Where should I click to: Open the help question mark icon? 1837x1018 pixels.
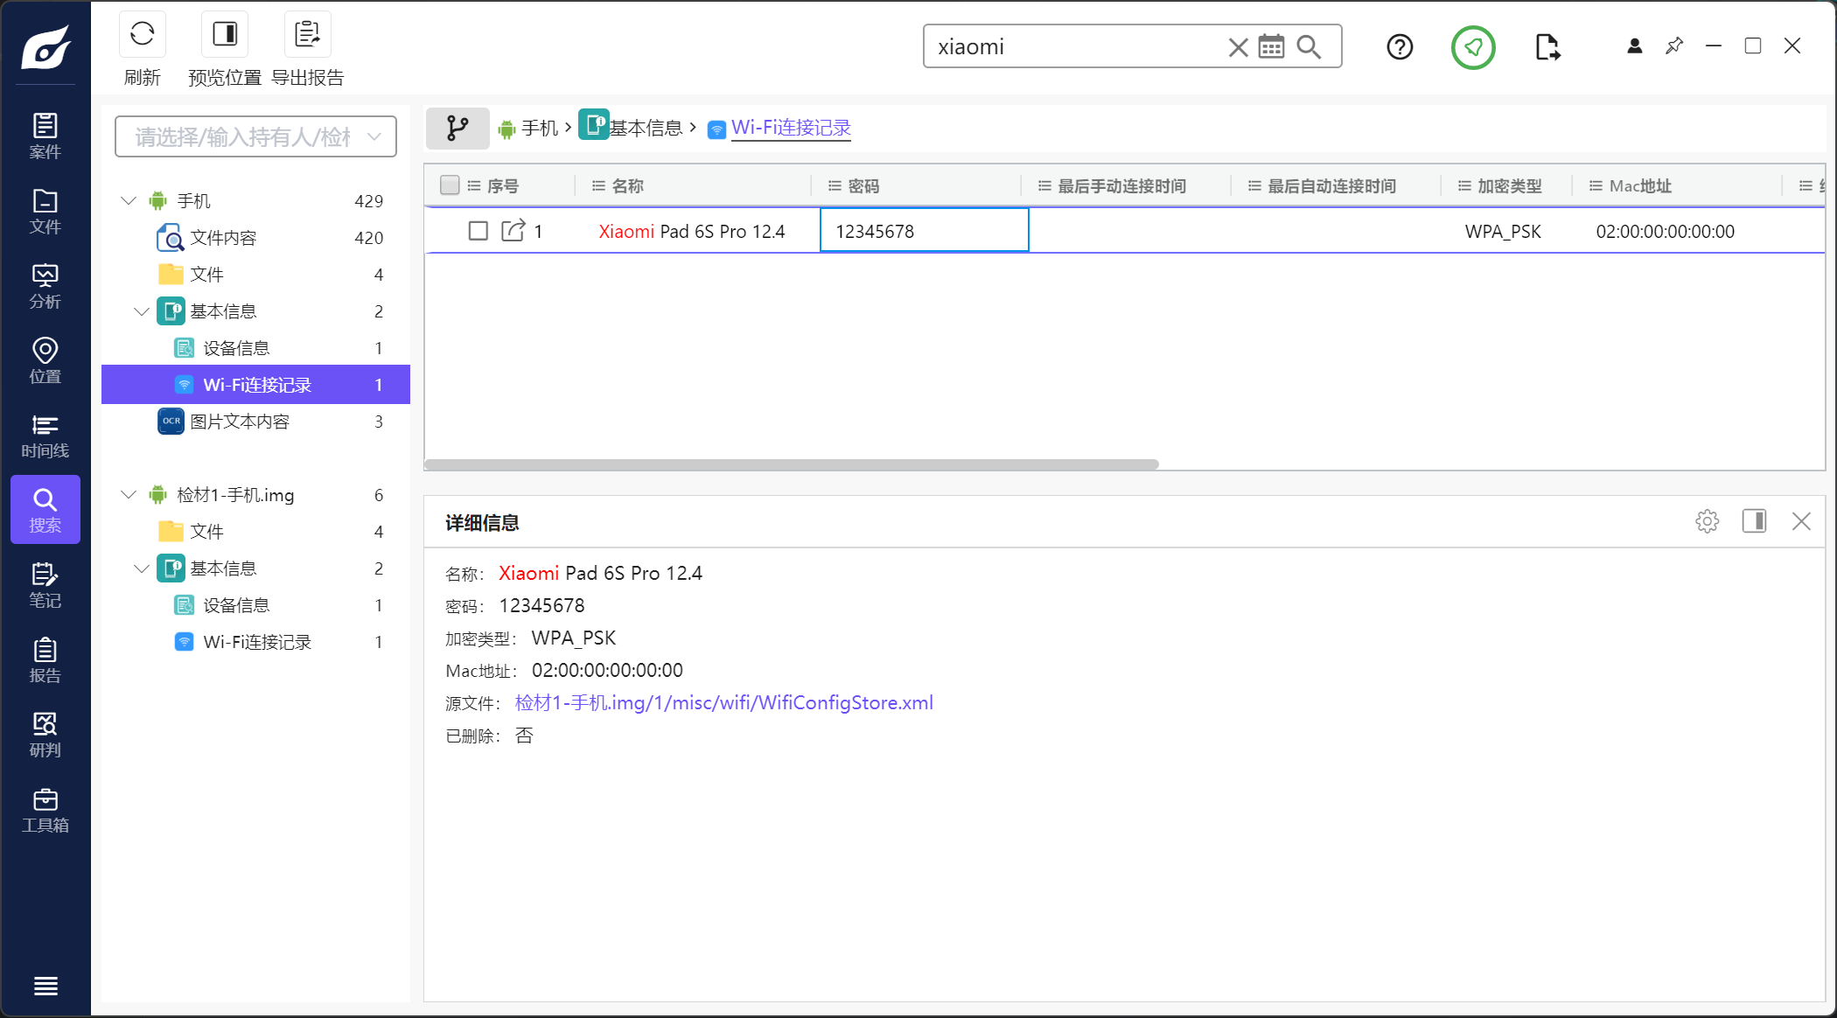(1400, 46)
